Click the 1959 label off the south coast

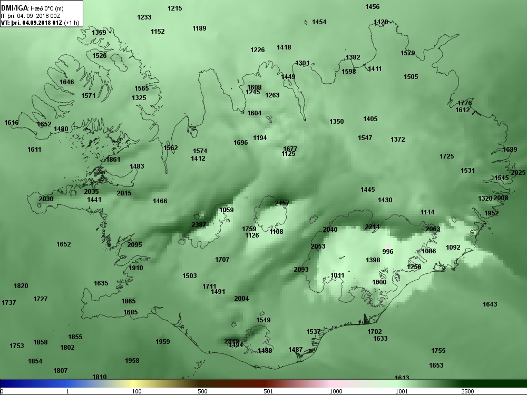pyautogui.click(x=163, y=341)
